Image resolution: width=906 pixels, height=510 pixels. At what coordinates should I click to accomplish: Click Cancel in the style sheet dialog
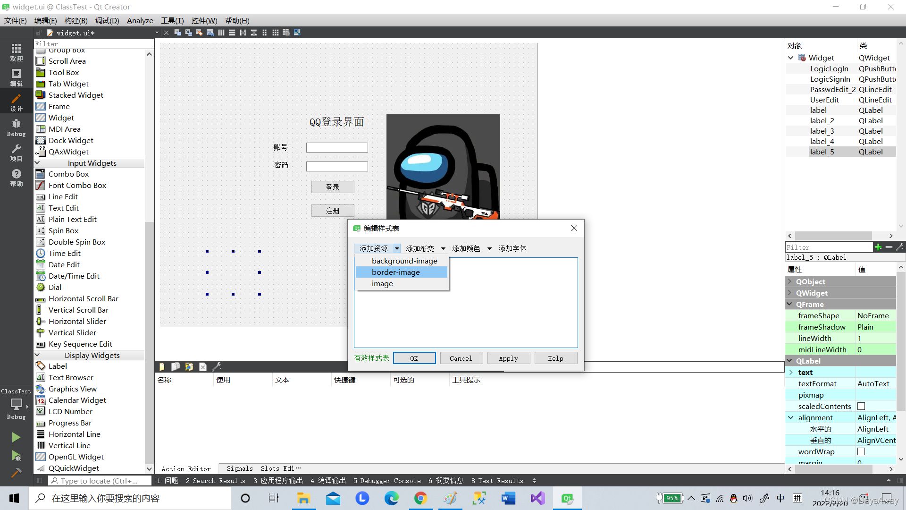click(461, 358)
